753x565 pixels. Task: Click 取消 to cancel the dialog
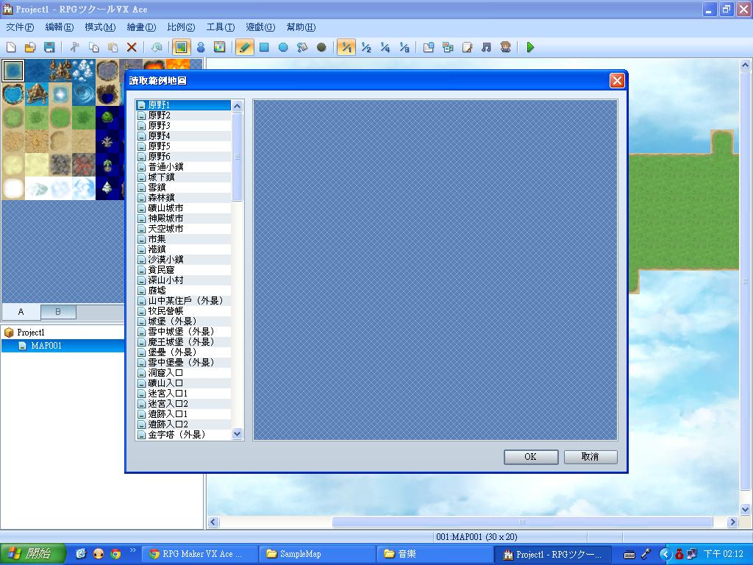click(x=590, y=457)
